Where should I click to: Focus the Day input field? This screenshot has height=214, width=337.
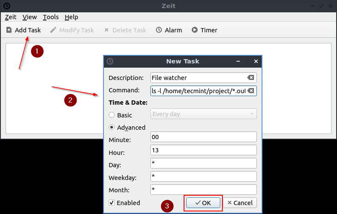point(204,163)
